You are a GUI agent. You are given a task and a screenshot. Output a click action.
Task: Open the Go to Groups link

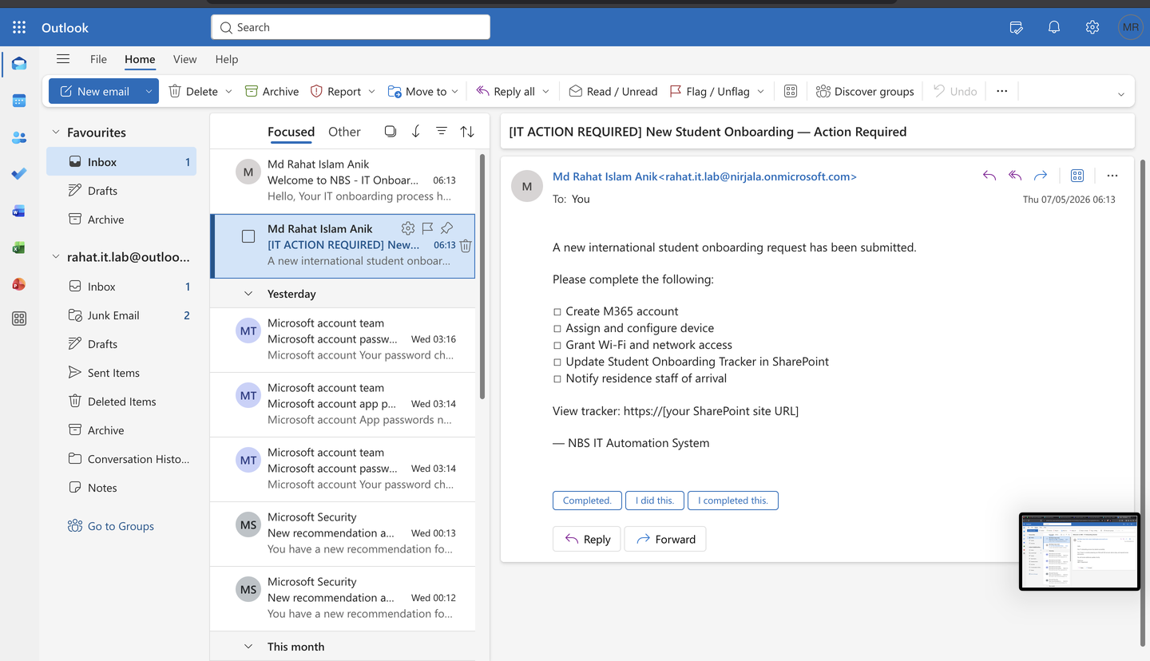pos(111,526)
